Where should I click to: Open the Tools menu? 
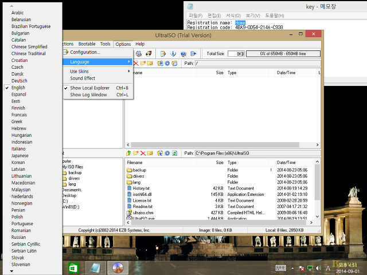click(x=106, y=44)
